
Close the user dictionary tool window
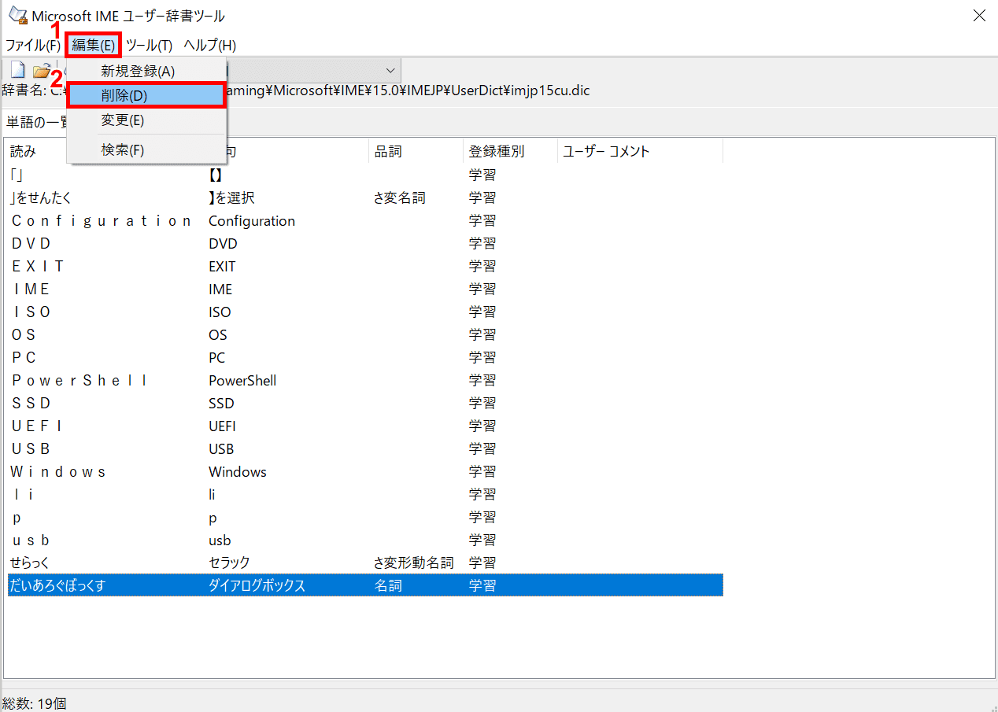point(979,15)
